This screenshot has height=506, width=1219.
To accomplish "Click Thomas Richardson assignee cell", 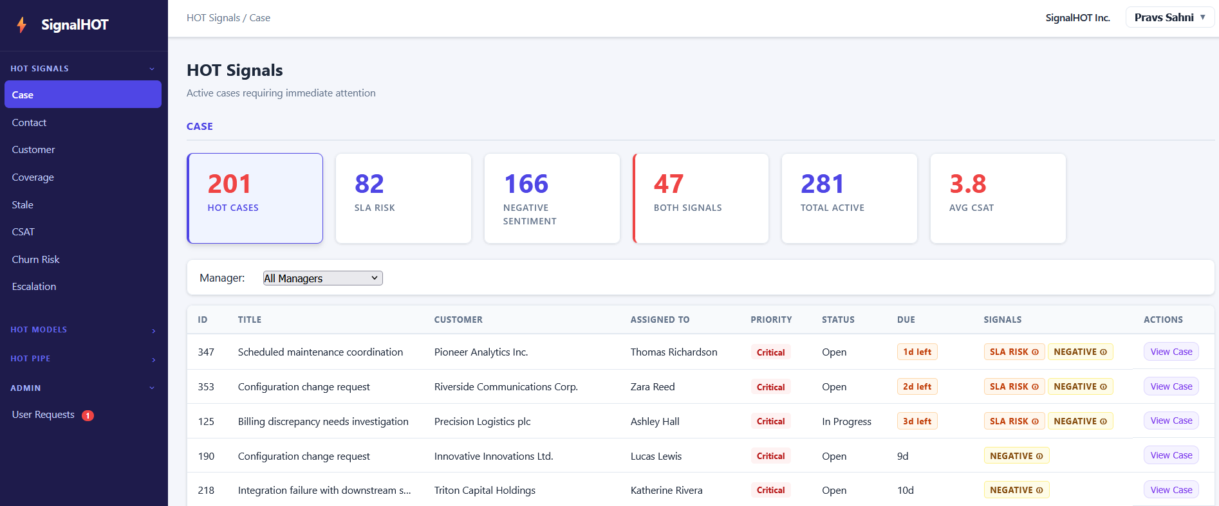I will [674, 352].
